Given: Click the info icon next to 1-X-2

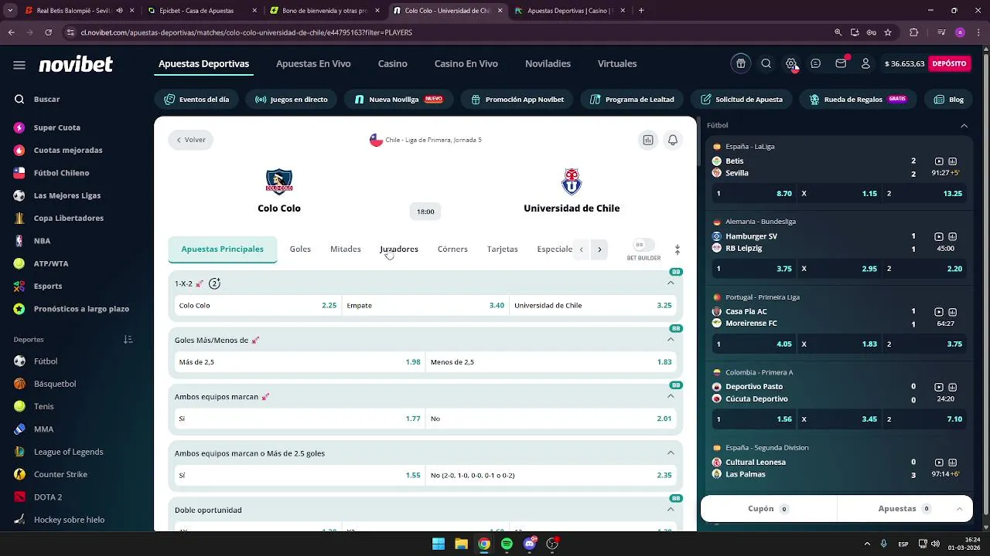Looking at the screenshot, I should click(215, 283).
